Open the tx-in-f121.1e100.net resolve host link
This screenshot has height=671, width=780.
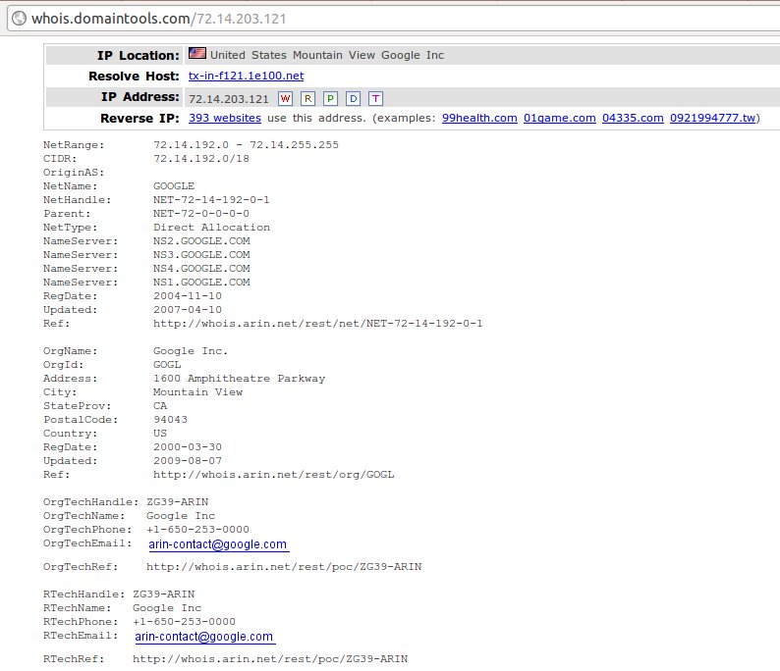(x=246, y=76)
